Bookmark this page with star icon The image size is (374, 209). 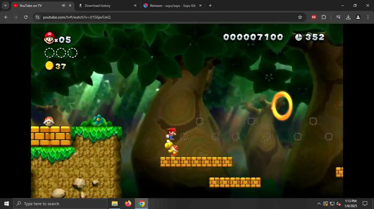tap(300, 17)
